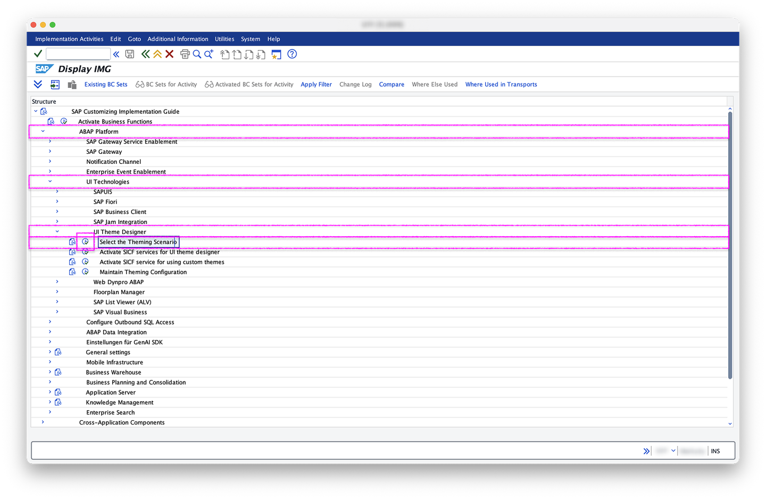This screenshot has height=499, width=766.
Task: Open the Edit menu
Action: click(115, 39)
